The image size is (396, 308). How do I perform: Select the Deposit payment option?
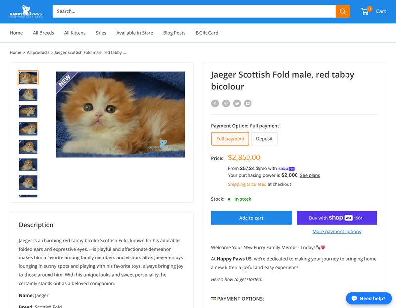coord(264,139)
